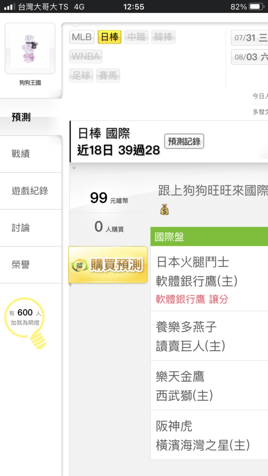Open the 榮譽 sidebar tab
The image size is (268, 476).
(x=30, y=265)
